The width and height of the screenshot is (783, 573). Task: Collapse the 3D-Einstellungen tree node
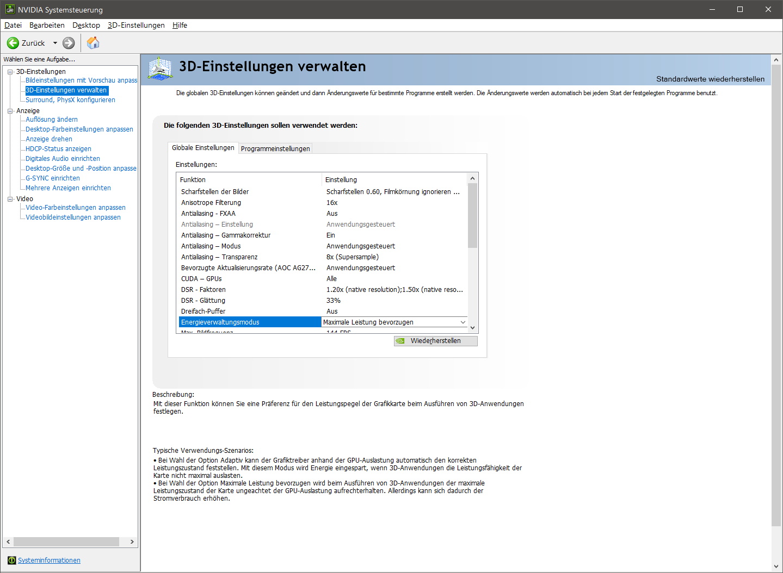tap(10, 72)
